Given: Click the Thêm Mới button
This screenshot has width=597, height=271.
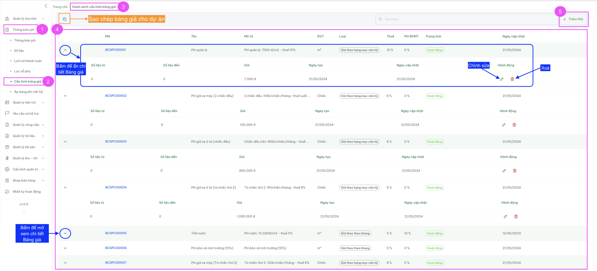Looking at the screenshot, I should [573, 19].
